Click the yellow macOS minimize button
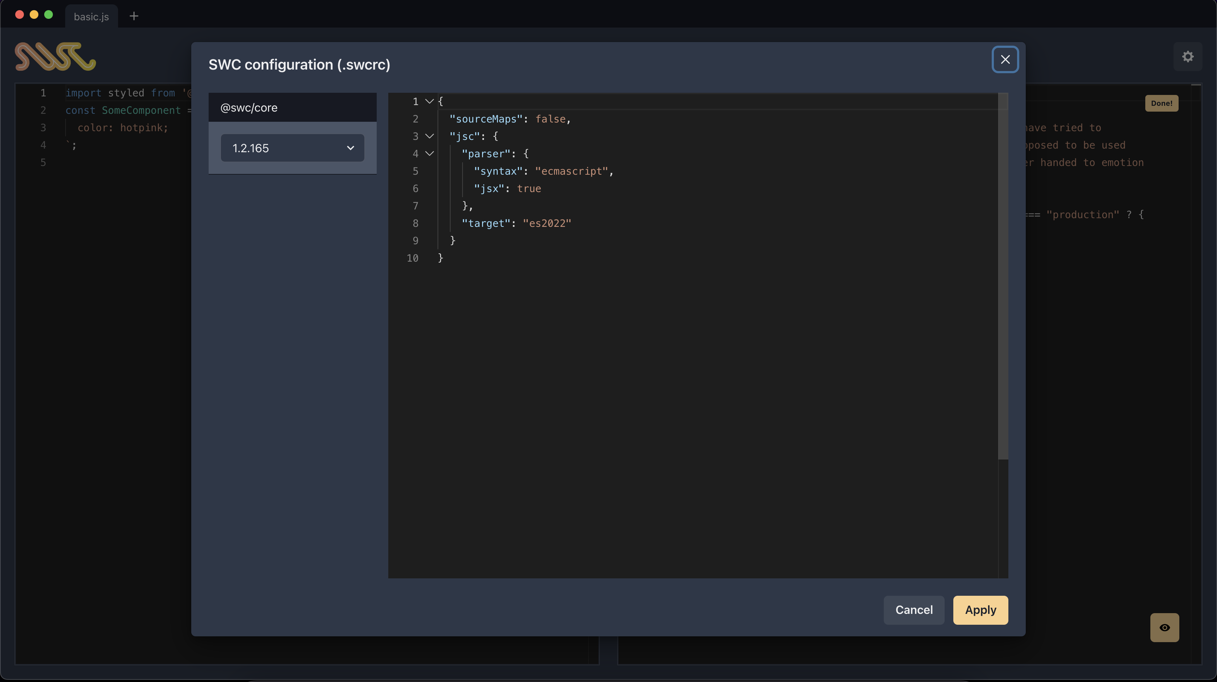 [x=34, y=14]
